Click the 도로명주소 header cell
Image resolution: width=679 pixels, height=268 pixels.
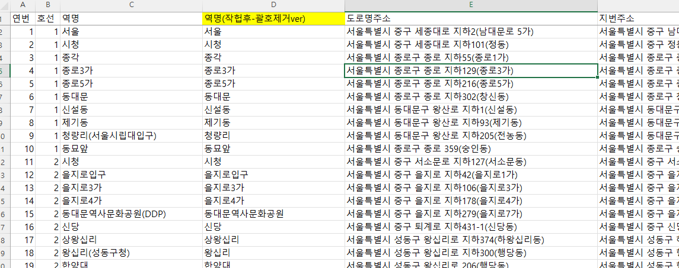(471, 18)
